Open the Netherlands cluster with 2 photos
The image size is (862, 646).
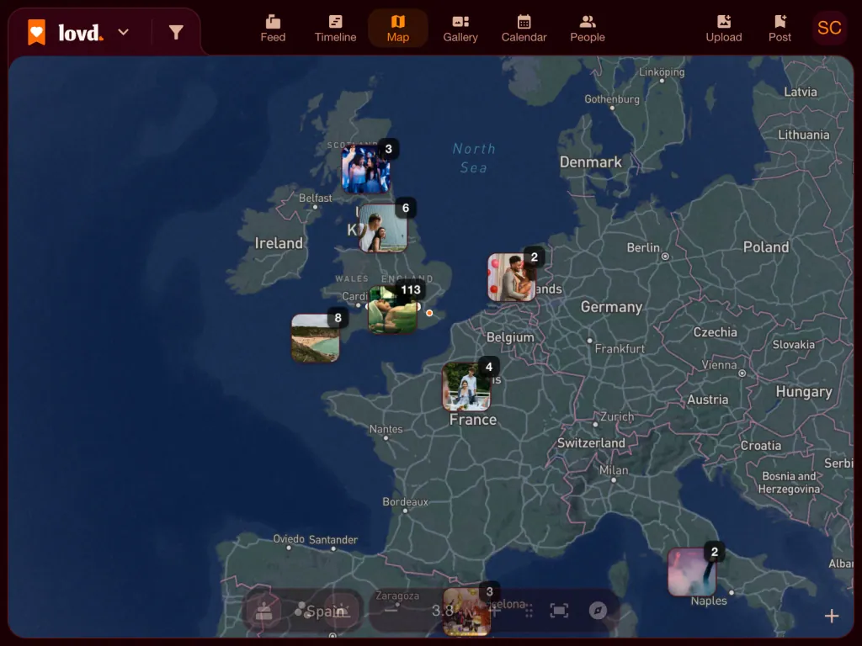pos(511,277)
